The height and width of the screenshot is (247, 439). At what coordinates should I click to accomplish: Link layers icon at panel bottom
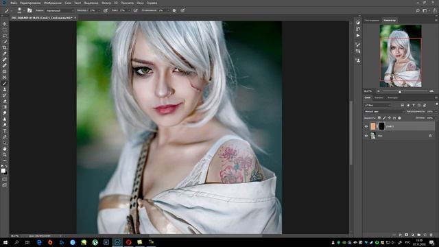394,235
